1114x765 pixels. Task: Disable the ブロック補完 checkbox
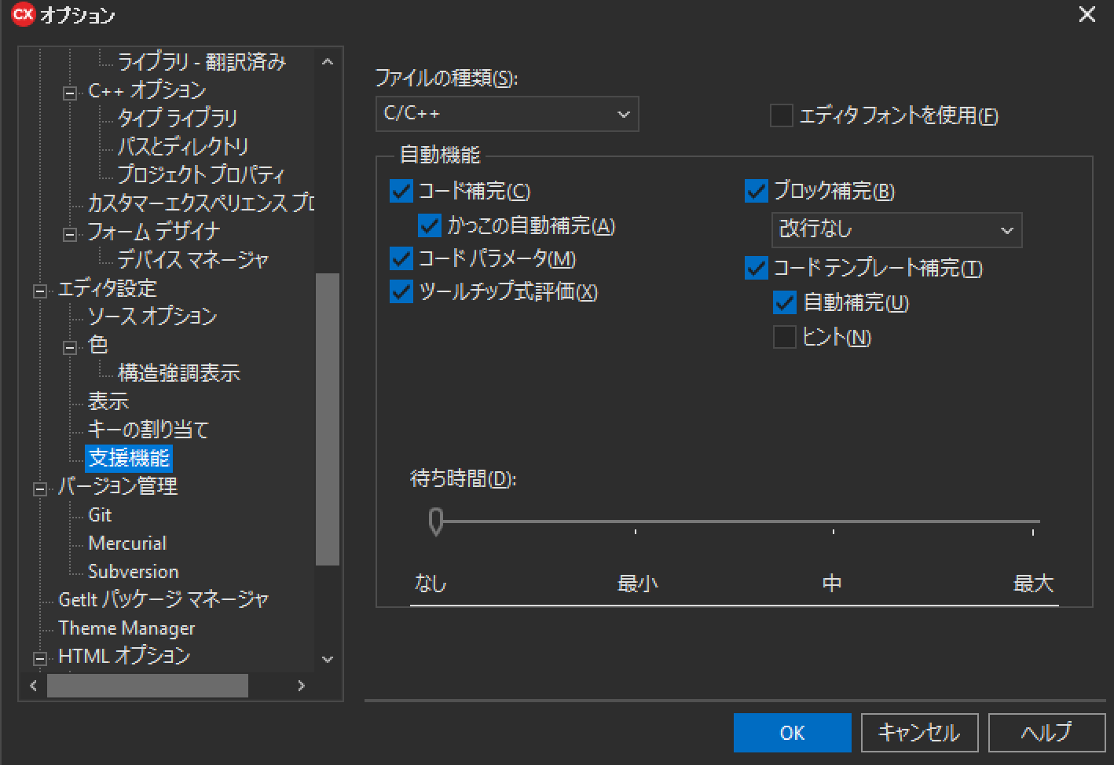[x=756, y=192]
